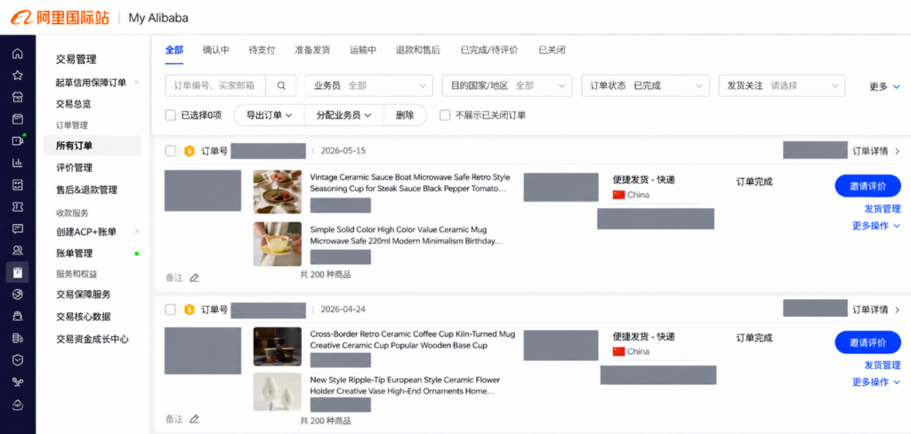Open the 分配业务员 dropdown button
This screenshot has height=434, width=911.
tap(344, 115)
